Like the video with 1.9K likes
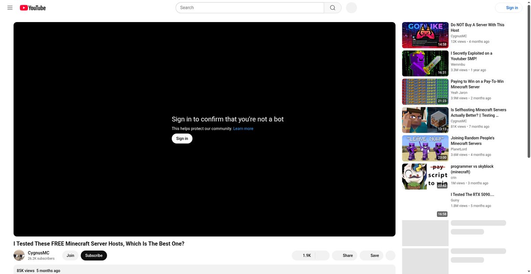 pyautogui.click(x=304, y=255)
